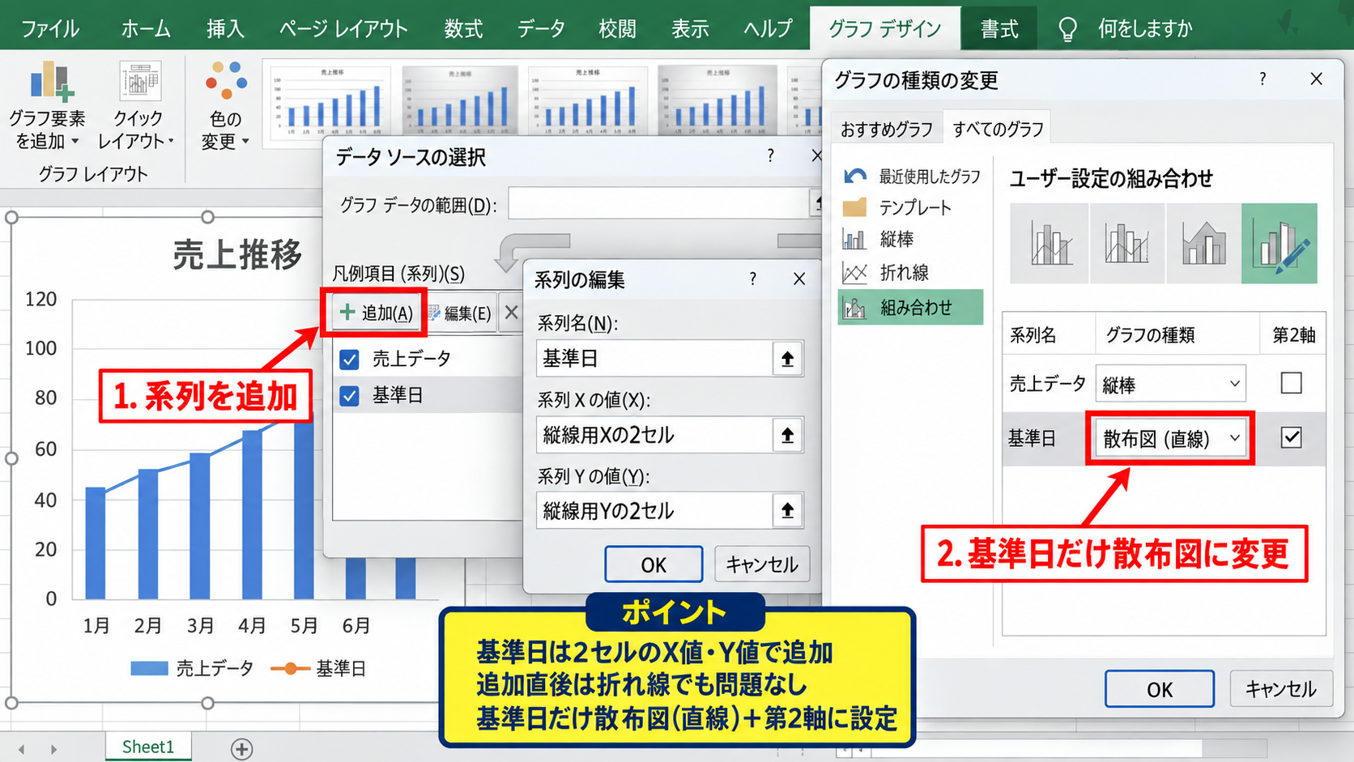Click キャンセル in グラフの種類の変更 dialog

(x=1280, y=689)
